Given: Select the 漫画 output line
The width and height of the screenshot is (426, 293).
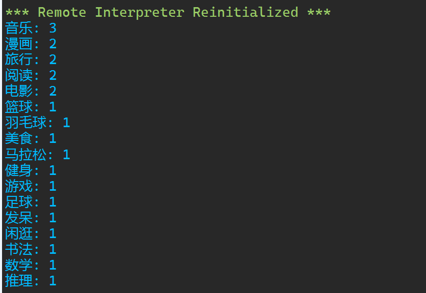Looking at the screenshot, I should (31, 44).
